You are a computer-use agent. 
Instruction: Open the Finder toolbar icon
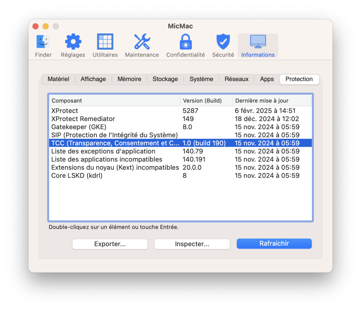(43, 42)
